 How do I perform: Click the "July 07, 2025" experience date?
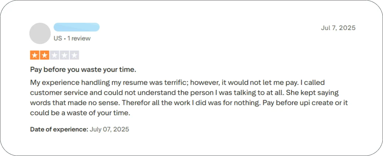click(x=109, y=129)
